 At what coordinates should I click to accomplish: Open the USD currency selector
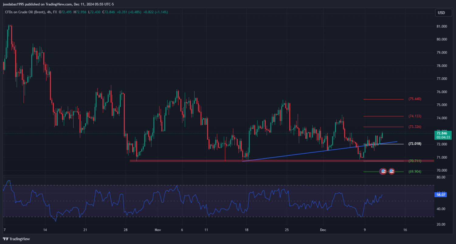441,13
